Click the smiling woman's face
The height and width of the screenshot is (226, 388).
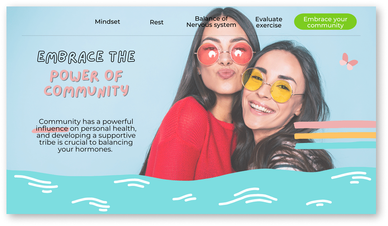[x=272, y=91]
